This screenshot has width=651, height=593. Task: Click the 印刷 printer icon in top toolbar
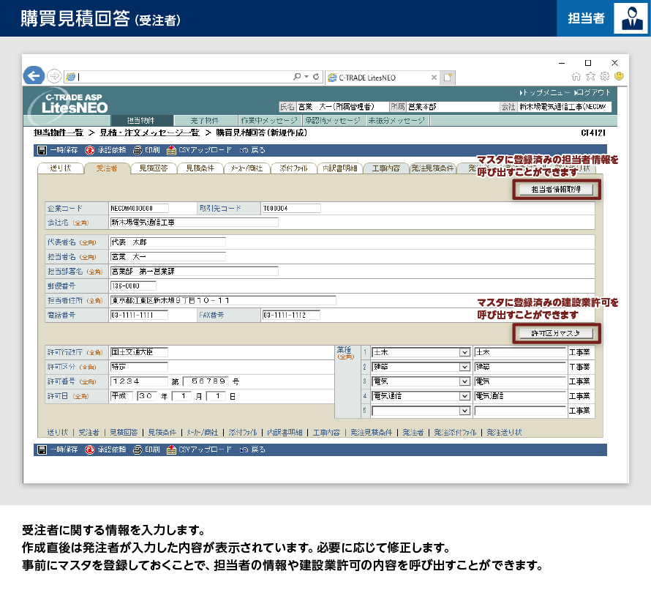tap(138, 150)
